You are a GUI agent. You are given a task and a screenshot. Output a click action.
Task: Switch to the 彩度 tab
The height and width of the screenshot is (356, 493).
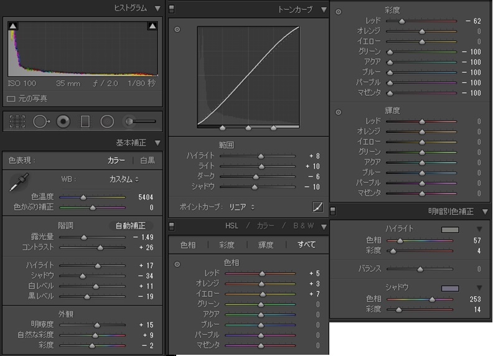(227, 245)
